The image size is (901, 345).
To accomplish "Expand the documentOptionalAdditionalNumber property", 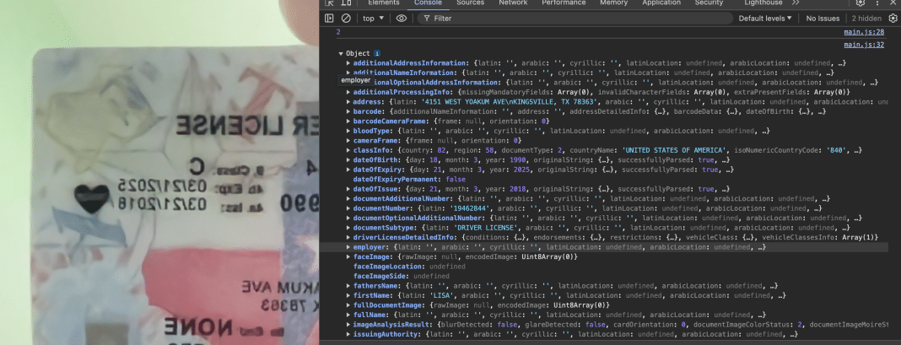I will pos(348,218).
